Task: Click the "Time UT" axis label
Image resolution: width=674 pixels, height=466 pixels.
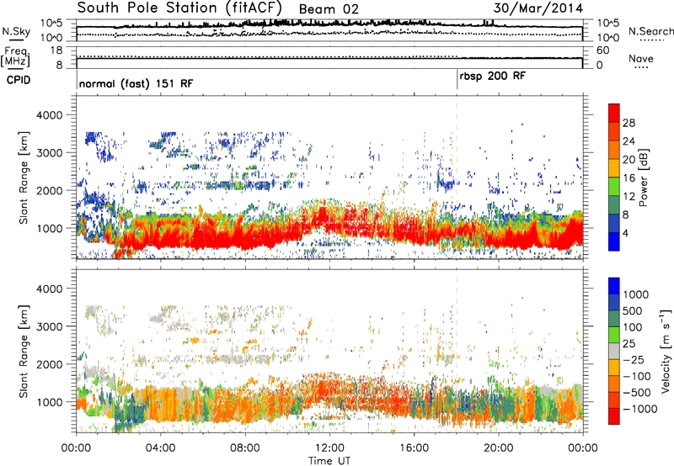Action: pos(329,460)
